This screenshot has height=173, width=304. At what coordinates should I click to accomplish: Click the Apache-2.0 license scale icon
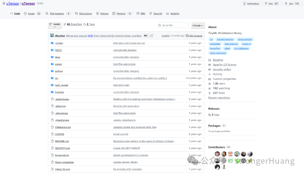[210, 65]
